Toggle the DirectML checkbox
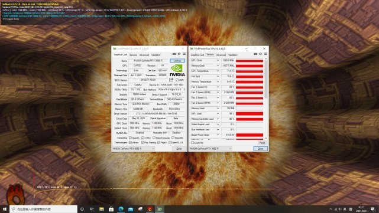Screen dimensions: 379x213 173,137
